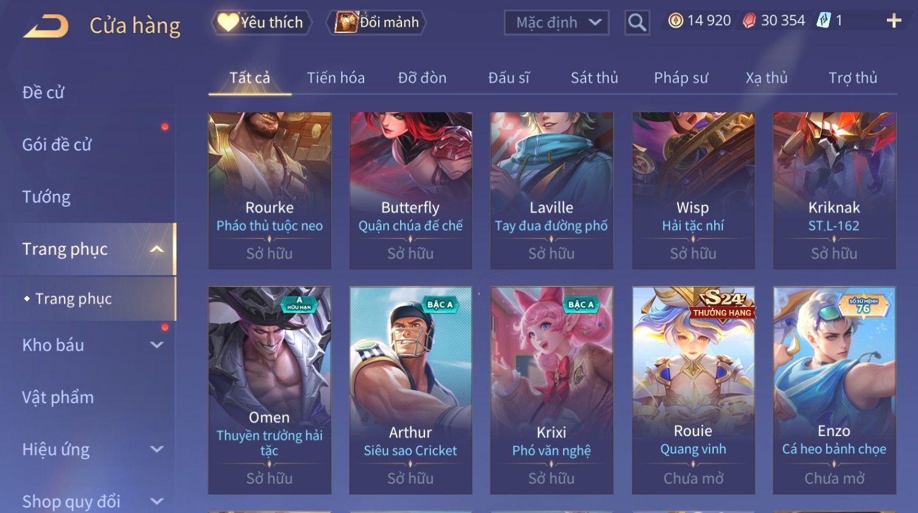The width and height of the screenshot is (918, 513).
Task: Switch to the Pháp sư tab
Action: coord(681,78)
